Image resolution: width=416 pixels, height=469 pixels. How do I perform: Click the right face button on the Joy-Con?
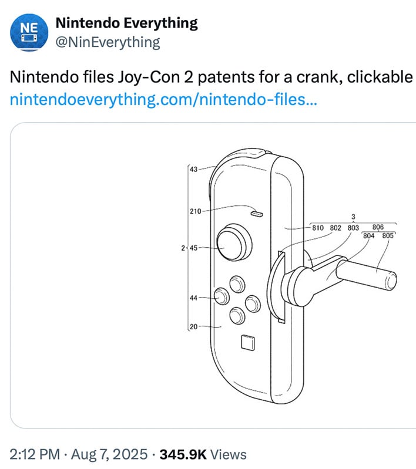point(253,303)
